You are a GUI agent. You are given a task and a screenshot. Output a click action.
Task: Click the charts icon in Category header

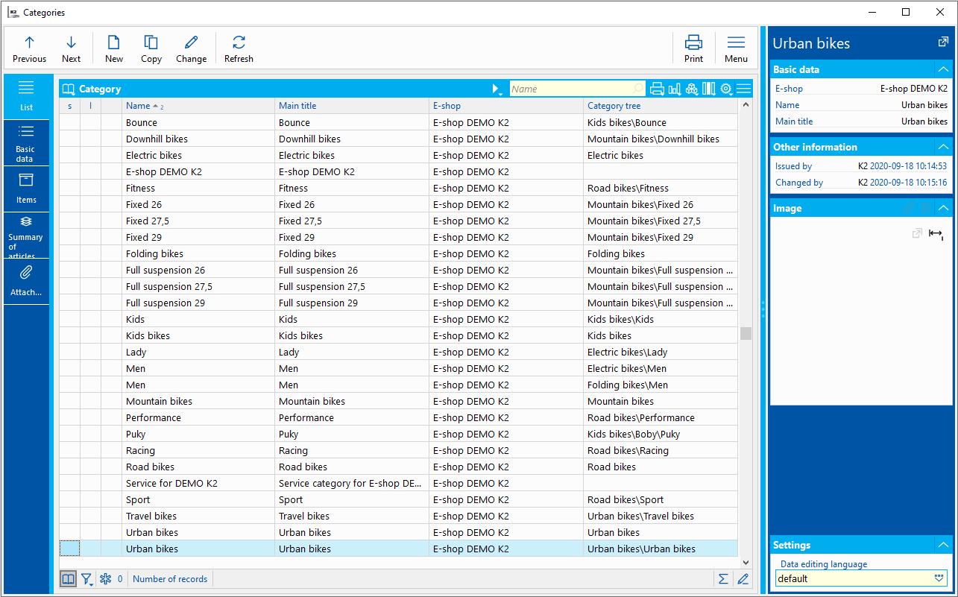coord(675,89)
